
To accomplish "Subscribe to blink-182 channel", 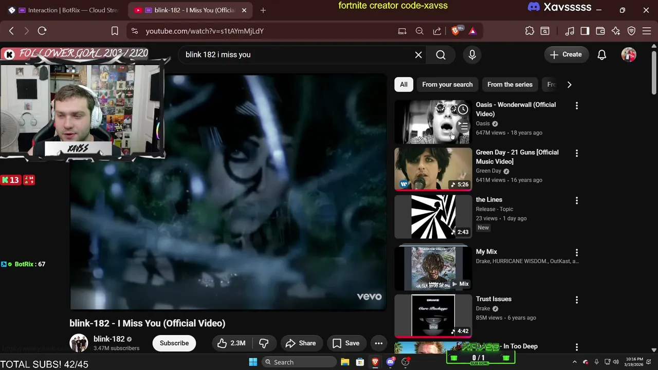I will [x=174, y=343].
